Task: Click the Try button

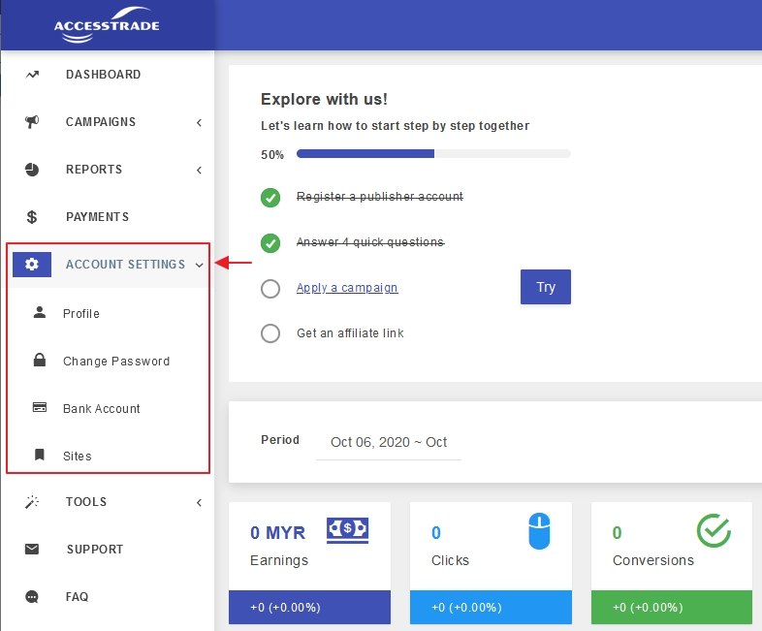Action: pyautogui.click(x=545, y=287)
